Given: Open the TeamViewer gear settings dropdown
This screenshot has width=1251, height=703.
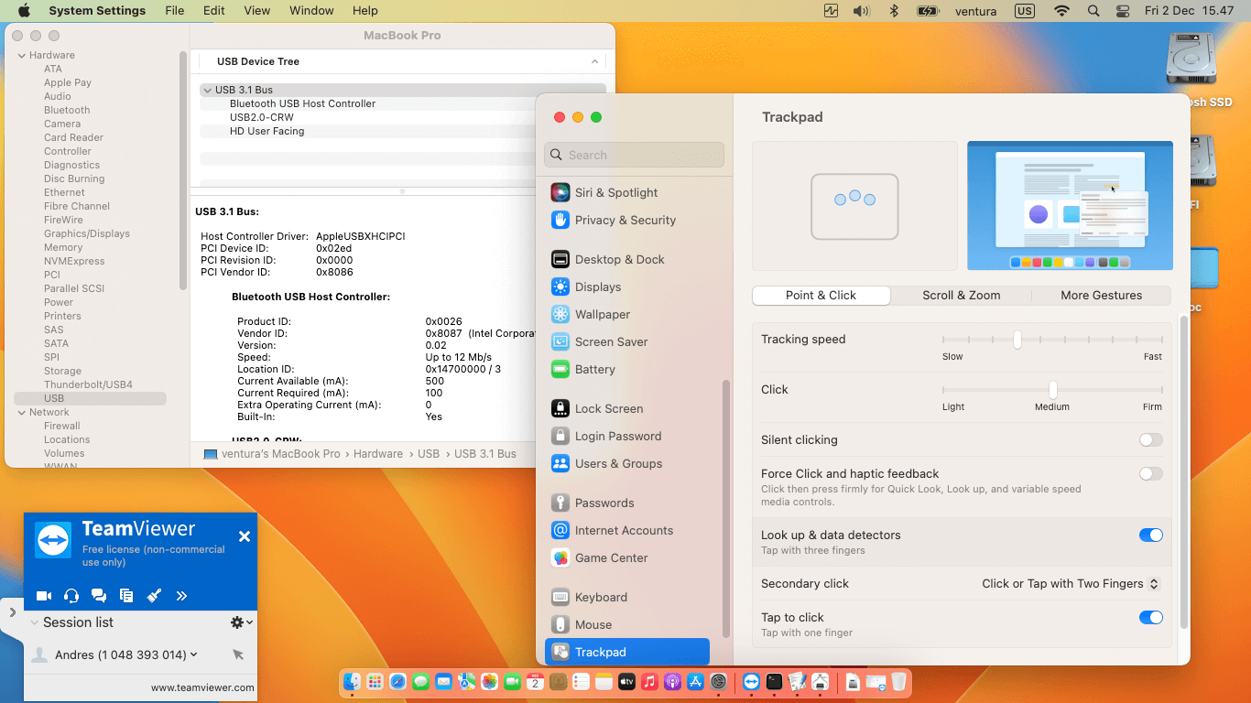Looking at the screenshot, I should [x=241, y=622].
